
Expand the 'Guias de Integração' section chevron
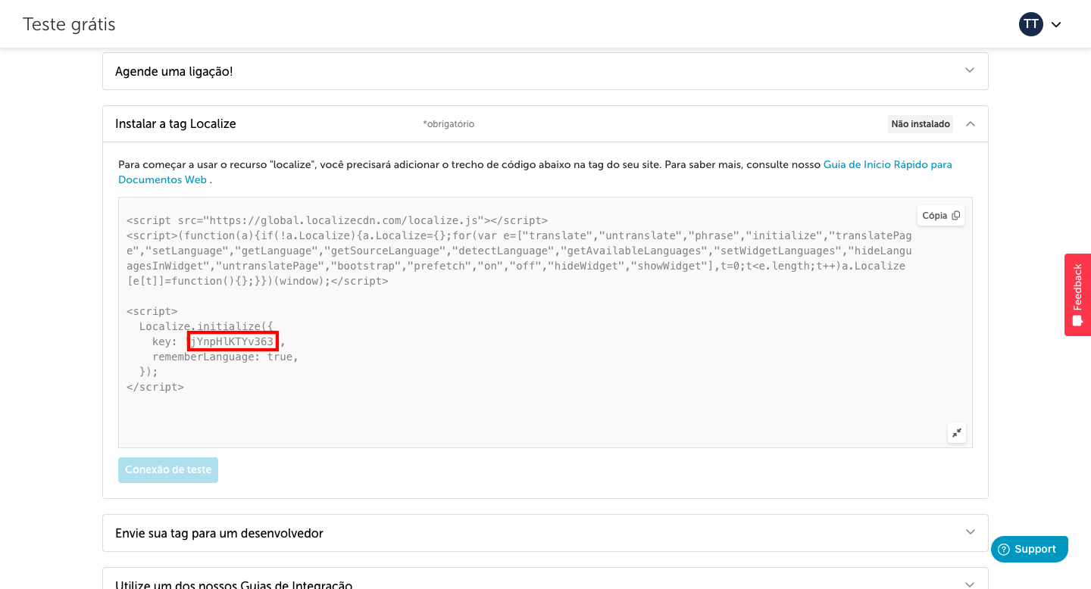970,583
